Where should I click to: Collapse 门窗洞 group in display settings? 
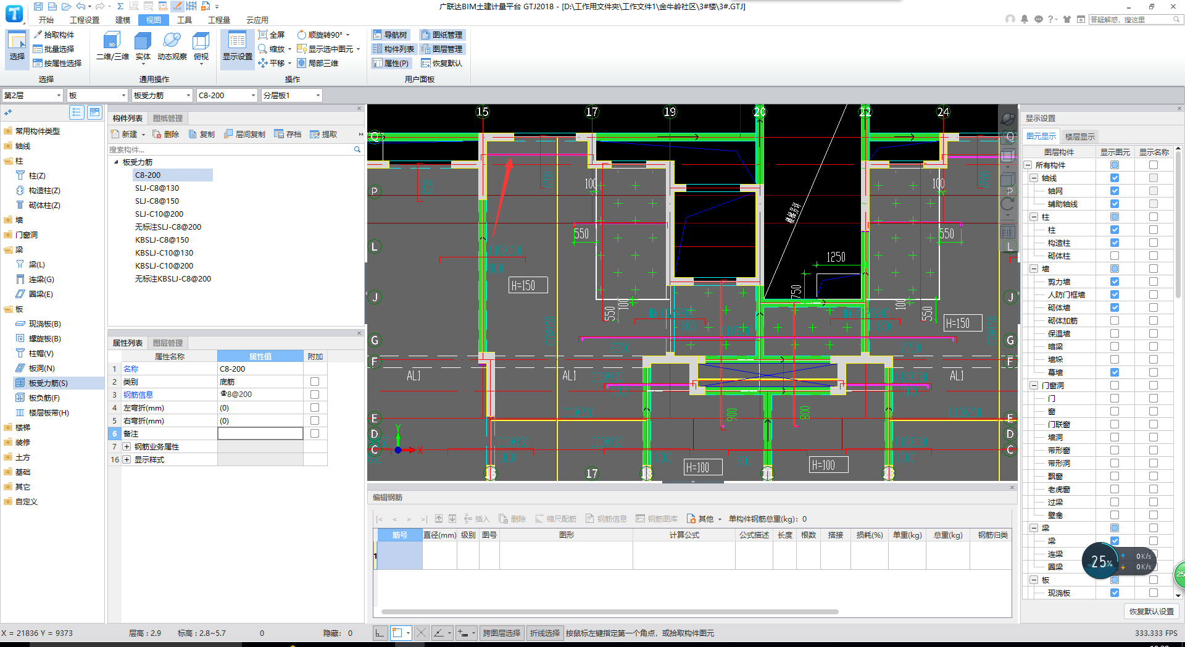(x=1034, y=385)
